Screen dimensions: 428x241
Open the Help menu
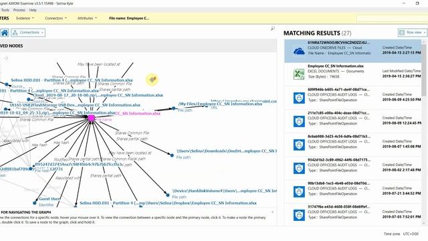point(33,10)
